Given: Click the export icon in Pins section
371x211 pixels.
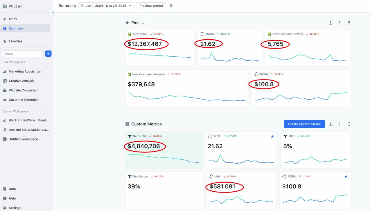Looking at the screenshot, I should point(330,23).
